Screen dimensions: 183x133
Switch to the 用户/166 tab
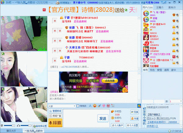[x=148, y=7]
